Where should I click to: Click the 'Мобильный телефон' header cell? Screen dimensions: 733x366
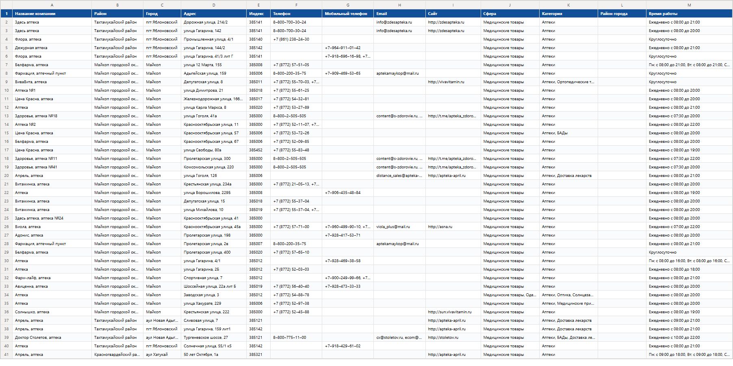(348, 13)
